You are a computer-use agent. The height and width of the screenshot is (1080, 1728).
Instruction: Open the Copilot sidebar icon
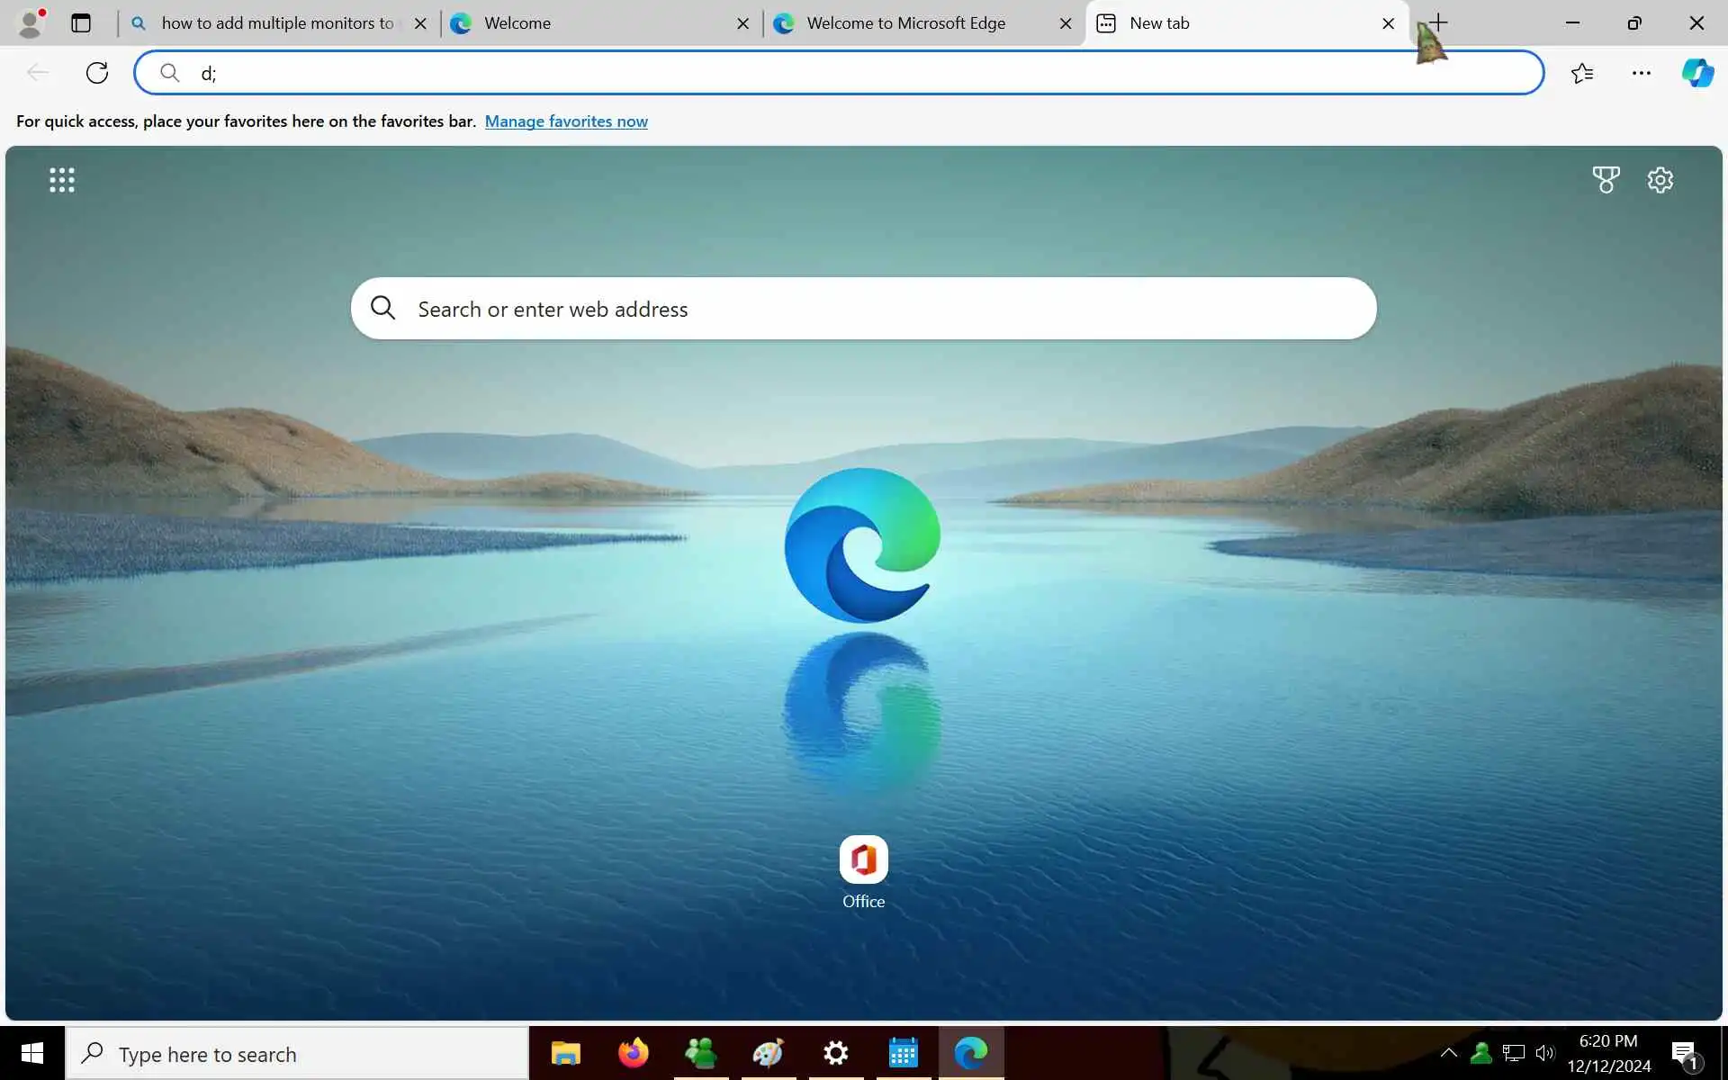tap(1697, 73)
